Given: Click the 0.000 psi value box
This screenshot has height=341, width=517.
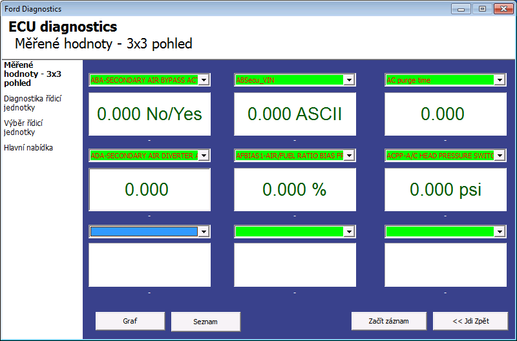Looking at the screenshot, I should pyautogui.click(x=445, y=189).
